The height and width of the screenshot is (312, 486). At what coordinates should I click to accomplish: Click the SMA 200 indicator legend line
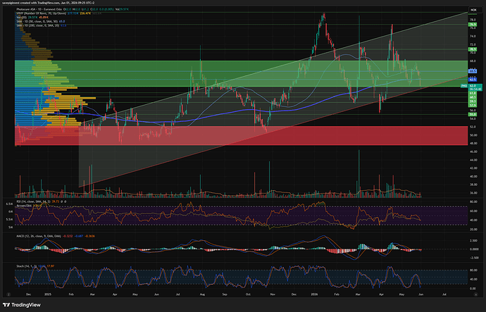click(37, 25)
